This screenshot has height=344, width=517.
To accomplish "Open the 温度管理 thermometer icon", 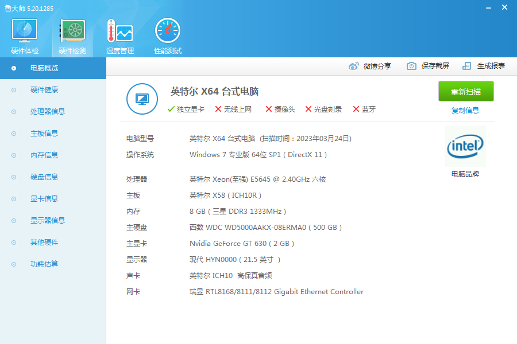I will (x=120, y=30).
